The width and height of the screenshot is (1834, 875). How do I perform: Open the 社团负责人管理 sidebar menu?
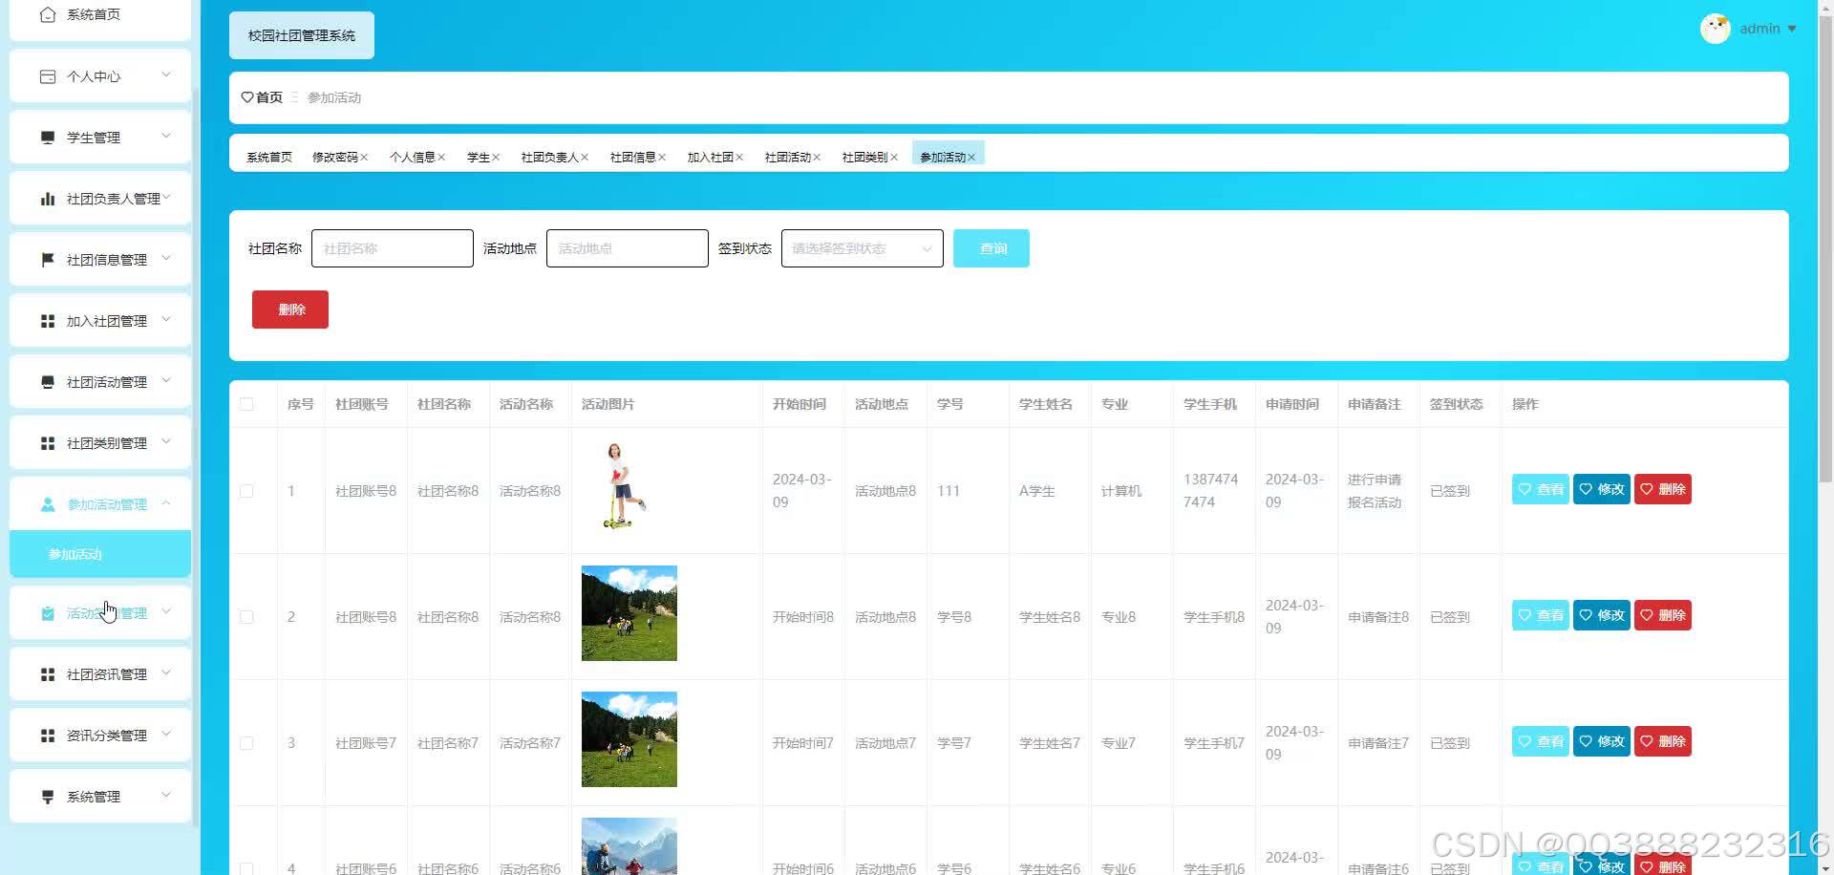[x=100, y=199]
